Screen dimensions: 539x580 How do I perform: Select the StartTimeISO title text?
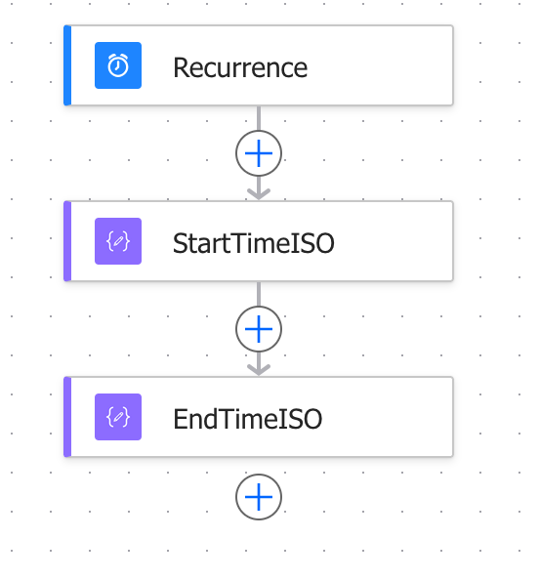(254, 243)
